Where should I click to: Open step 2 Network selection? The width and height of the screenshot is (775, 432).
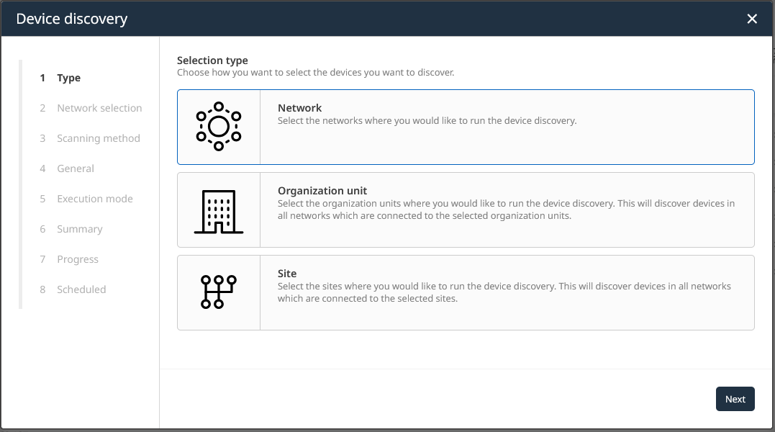click(99, 108)
